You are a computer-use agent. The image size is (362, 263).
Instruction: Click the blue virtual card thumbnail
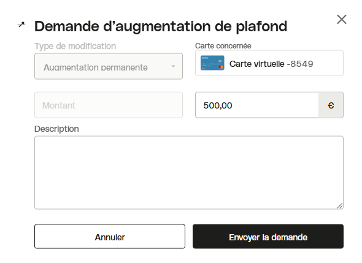coord(212,63)
